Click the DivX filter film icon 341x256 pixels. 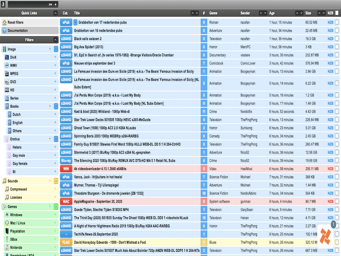(7, 57)
